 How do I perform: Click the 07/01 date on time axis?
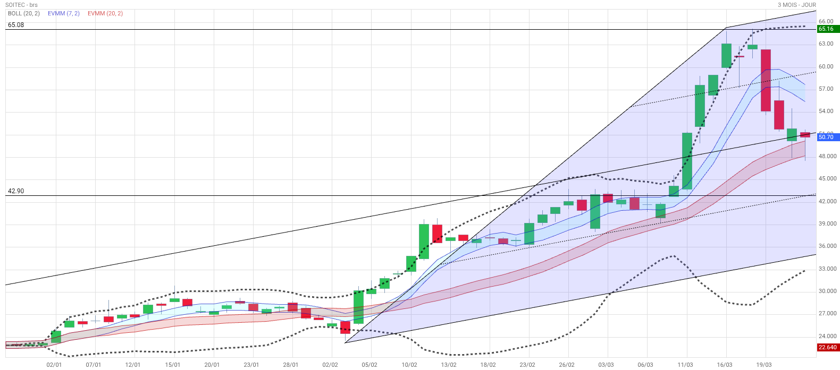point(94,365)
